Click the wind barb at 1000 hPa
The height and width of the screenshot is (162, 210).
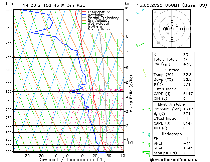click(146, 152)
